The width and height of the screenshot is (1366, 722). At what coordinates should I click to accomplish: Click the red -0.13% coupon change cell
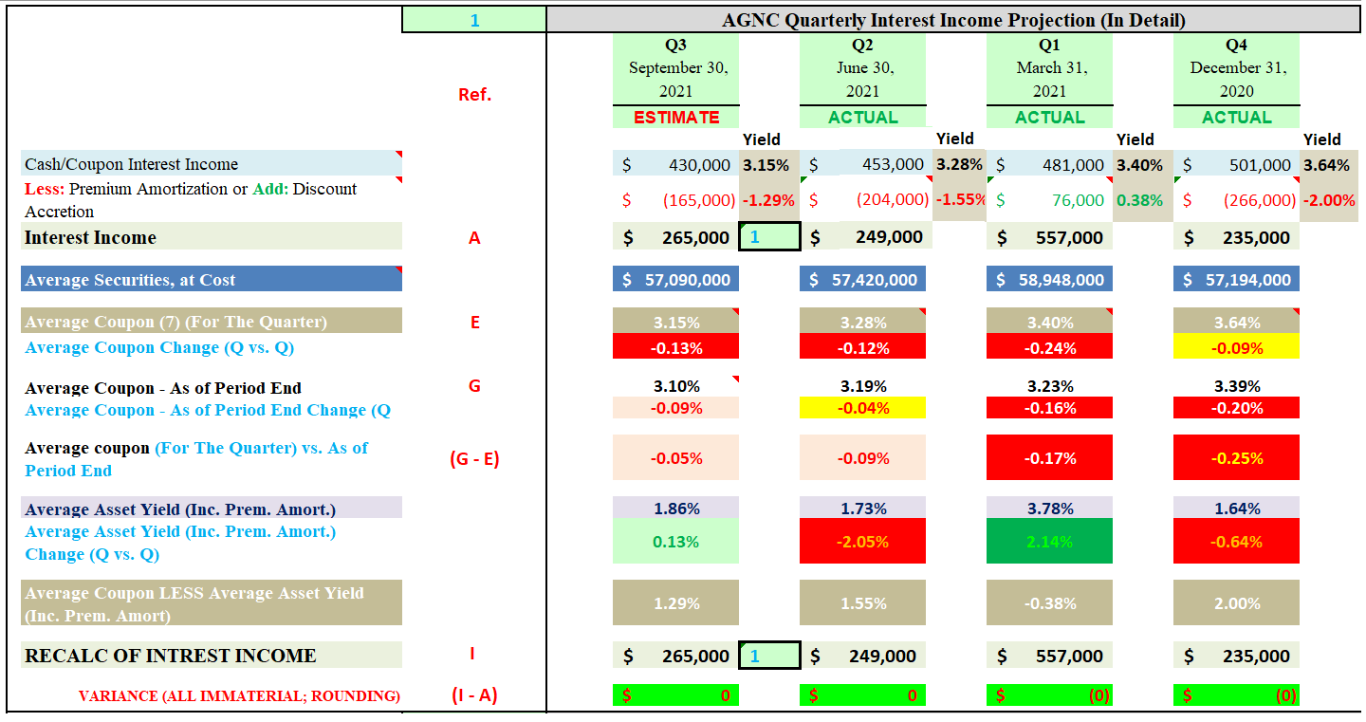click(675, 346)
